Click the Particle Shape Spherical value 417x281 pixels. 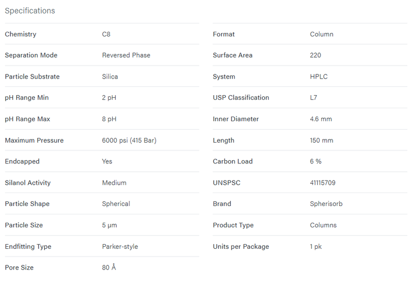tap(116, 203)
